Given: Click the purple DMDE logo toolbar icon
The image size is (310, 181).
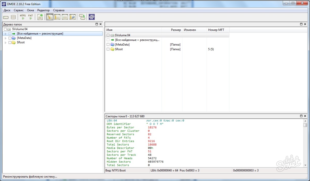Looking at the screenshot, I should (x=92, y=17).
